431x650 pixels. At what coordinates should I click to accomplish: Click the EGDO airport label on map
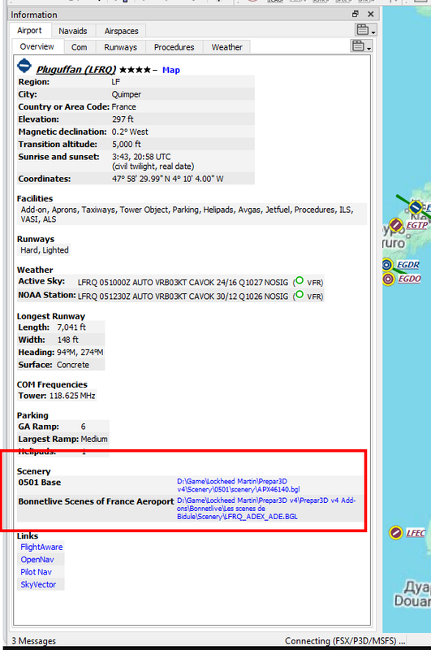click(409, 279)
